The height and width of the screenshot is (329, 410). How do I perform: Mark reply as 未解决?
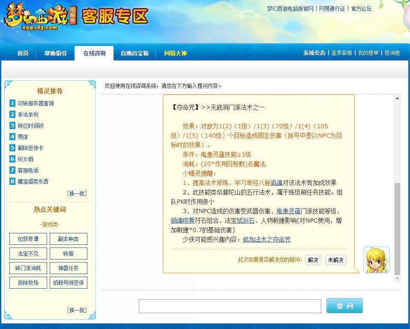click(x=336, y=260)
